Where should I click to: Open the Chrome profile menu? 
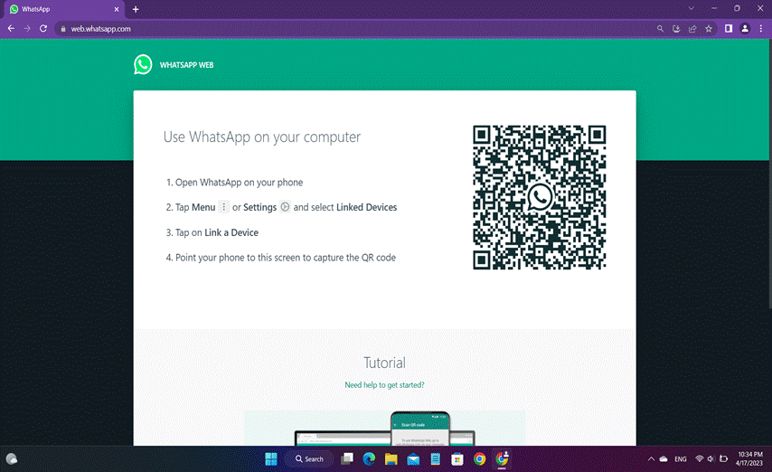[x=745, y=29]
